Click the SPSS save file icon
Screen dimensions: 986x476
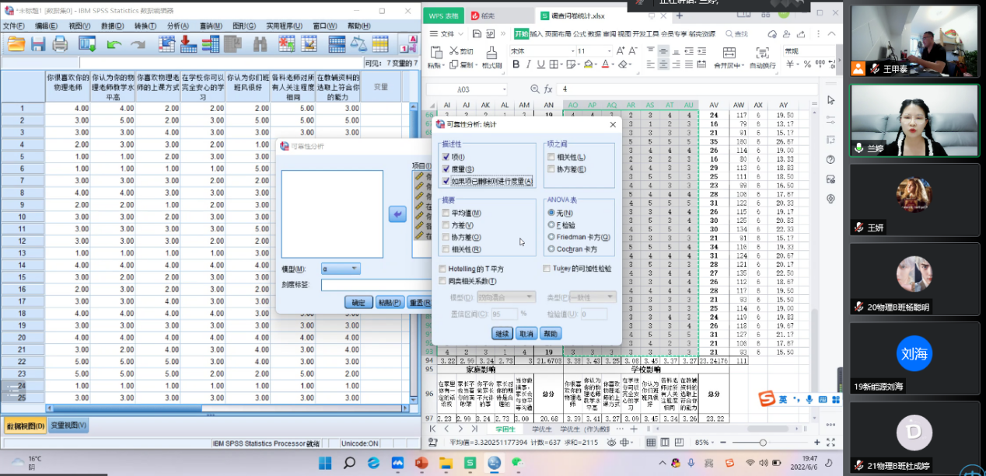pyautogui.click(x=37, y=44)
